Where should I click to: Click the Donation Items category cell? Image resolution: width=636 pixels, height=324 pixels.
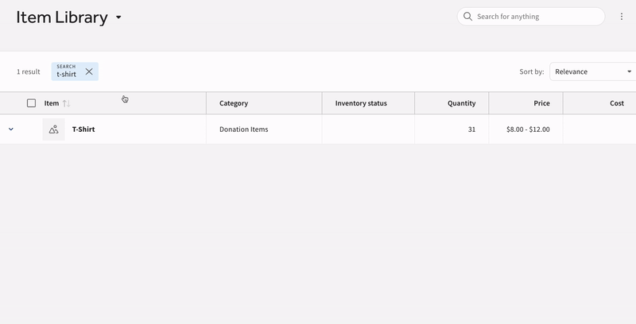(243, 129)
